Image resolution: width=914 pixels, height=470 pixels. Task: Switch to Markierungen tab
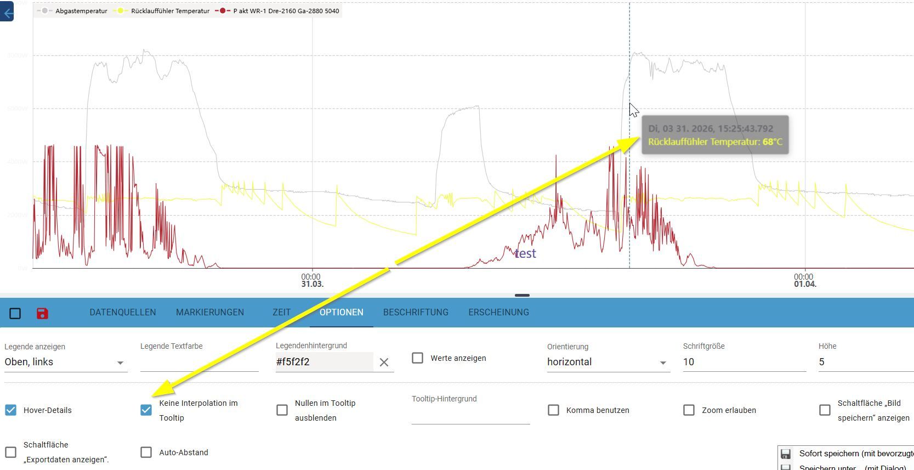[210, 312]
